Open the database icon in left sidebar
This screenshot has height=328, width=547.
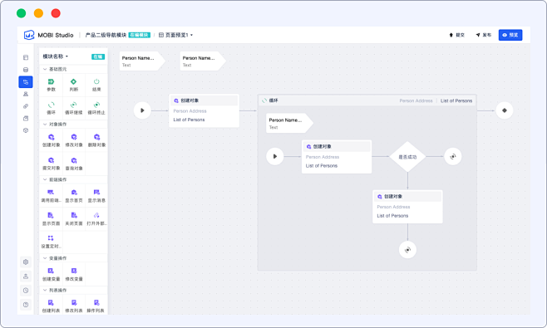click(x=26, y=70)
